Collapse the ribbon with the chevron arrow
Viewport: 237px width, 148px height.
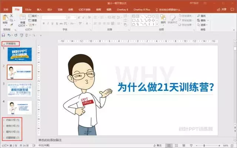(x=234, y=30)
